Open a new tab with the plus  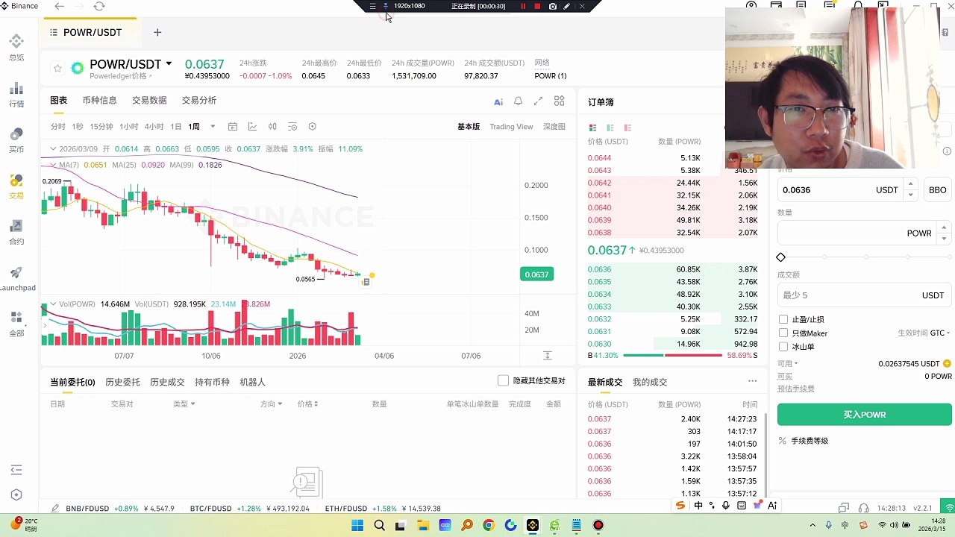157,32
